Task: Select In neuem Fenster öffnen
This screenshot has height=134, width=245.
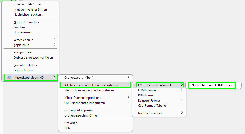Action: pos(30,10)
